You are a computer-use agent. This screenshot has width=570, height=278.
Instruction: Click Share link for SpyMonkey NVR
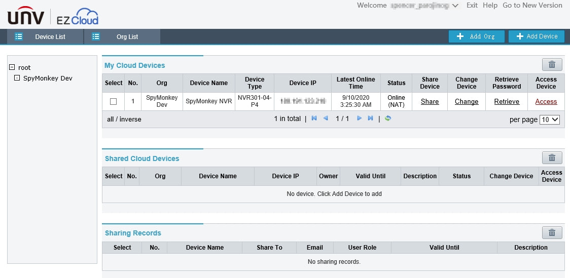click(430, 102)
